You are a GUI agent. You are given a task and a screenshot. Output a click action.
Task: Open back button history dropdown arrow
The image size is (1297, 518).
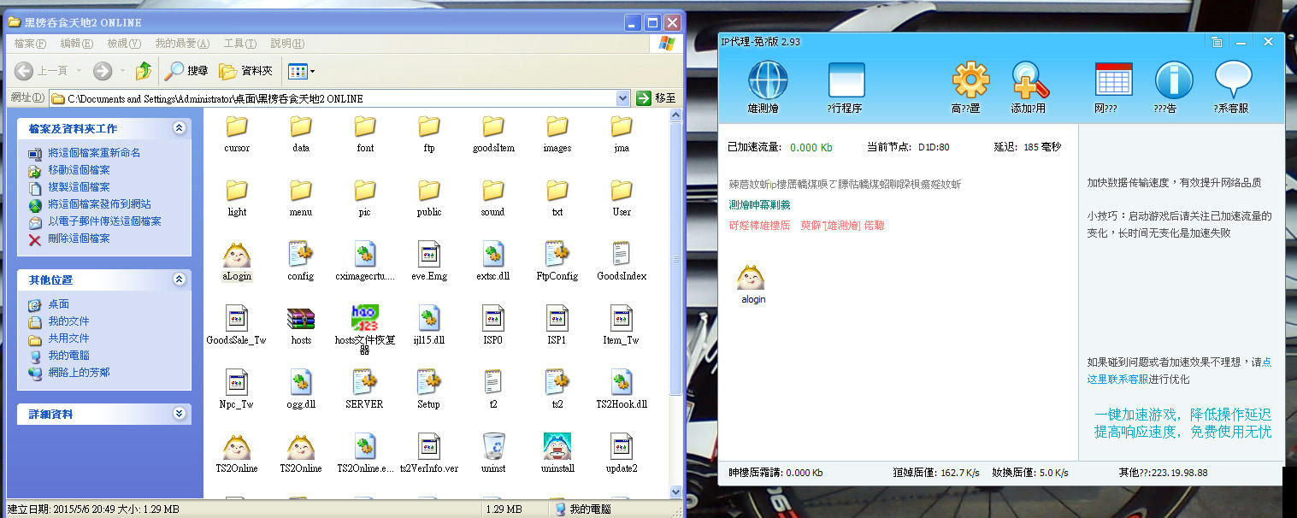pos(80,71)
